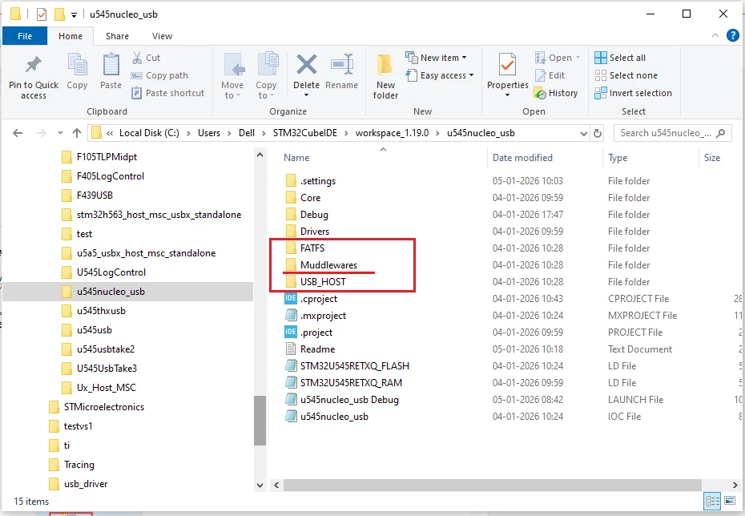Select Ux_Host_MSC folder in navigation tree
This screenshot has width=745, height=516.
coord(107,388)
